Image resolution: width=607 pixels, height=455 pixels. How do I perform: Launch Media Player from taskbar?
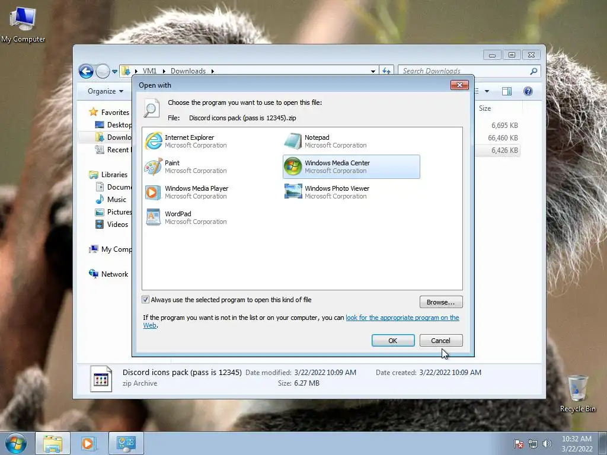pos(88,443)
